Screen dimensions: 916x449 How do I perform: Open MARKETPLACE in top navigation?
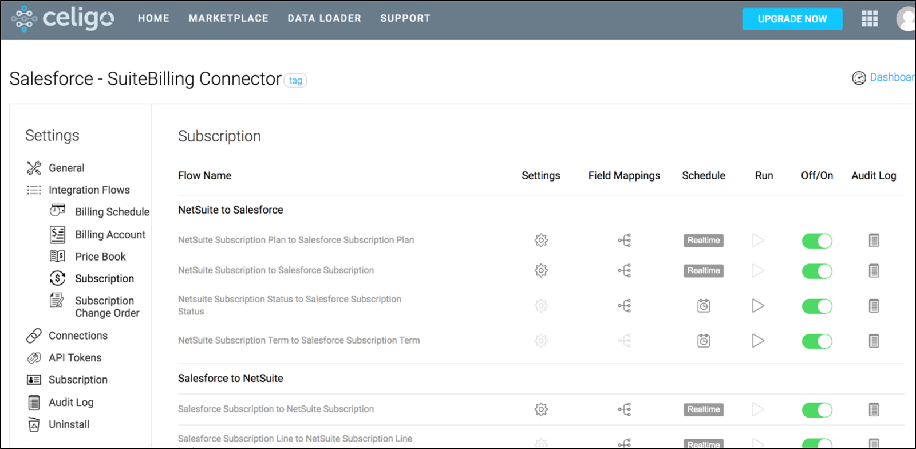pyautogui.click(x=228, y=18)
